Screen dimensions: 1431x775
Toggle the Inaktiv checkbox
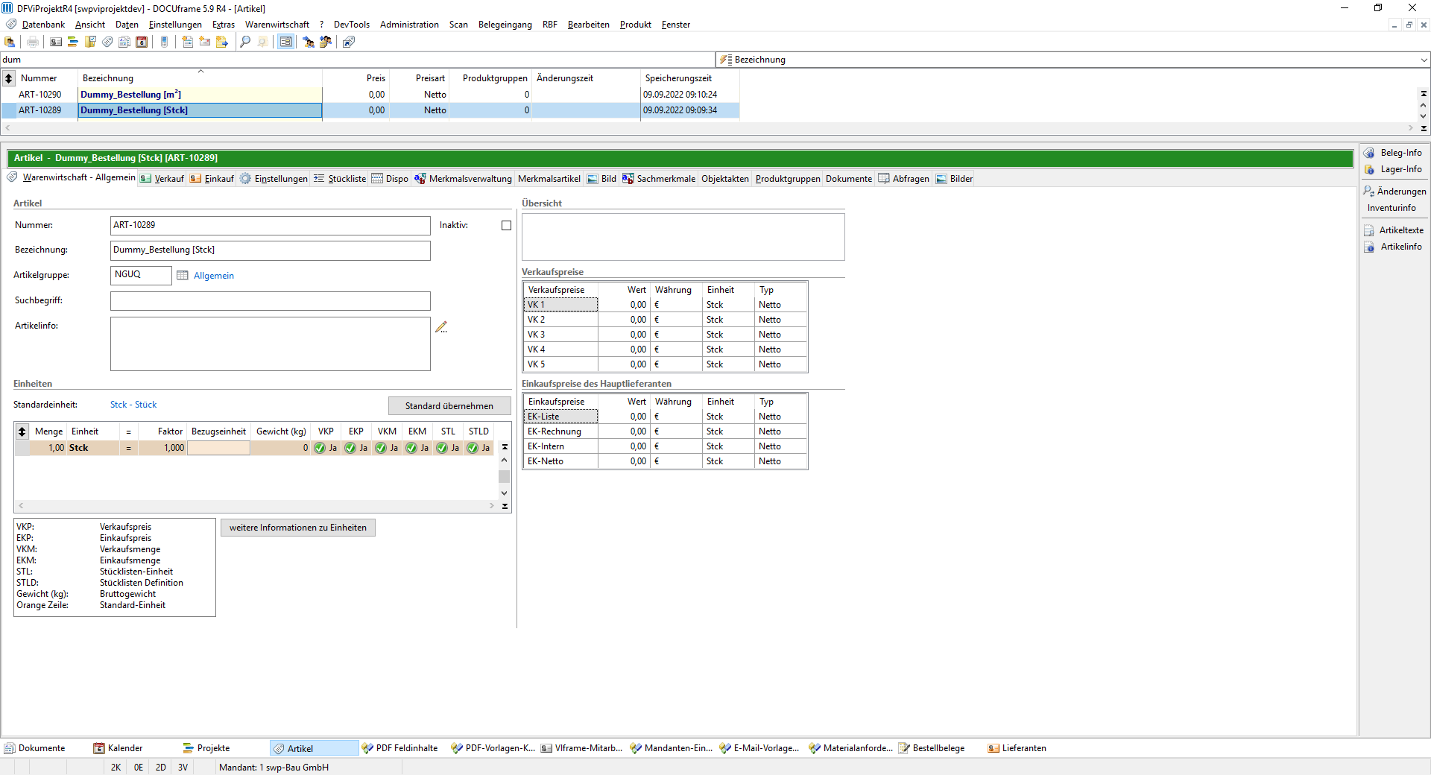[507, 225]
